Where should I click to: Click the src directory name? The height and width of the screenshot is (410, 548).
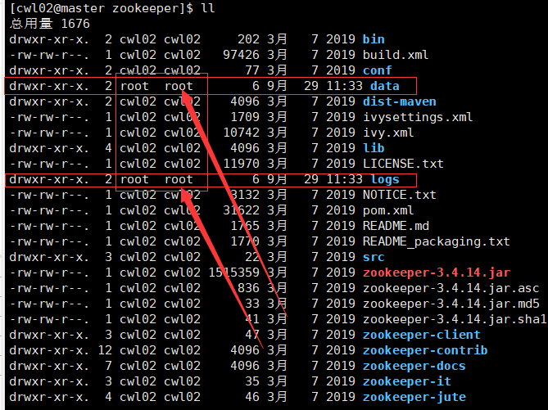tap(374, 257)
